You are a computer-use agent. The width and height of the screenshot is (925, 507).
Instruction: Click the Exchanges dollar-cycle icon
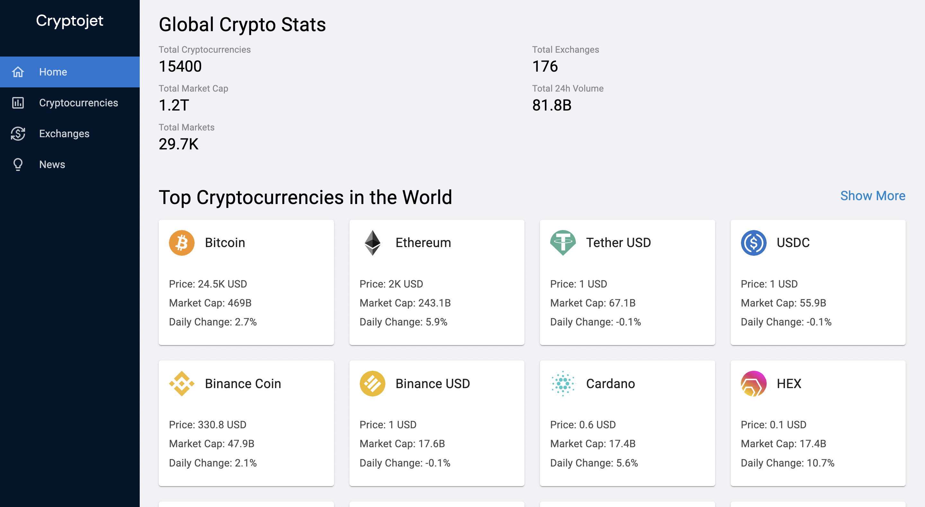click(x=18, y=134)
